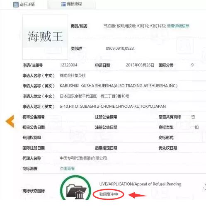Screen dimensions: 206x206
Task: Click the 商标类型 value 一般
Action: (195, 127)
